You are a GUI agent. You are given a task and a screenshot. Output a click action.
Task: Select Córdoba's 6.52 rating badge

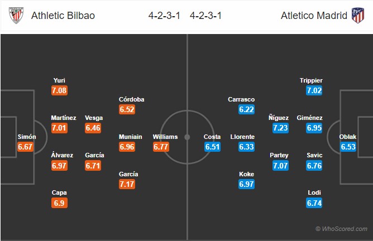click(x=127, y=109)
